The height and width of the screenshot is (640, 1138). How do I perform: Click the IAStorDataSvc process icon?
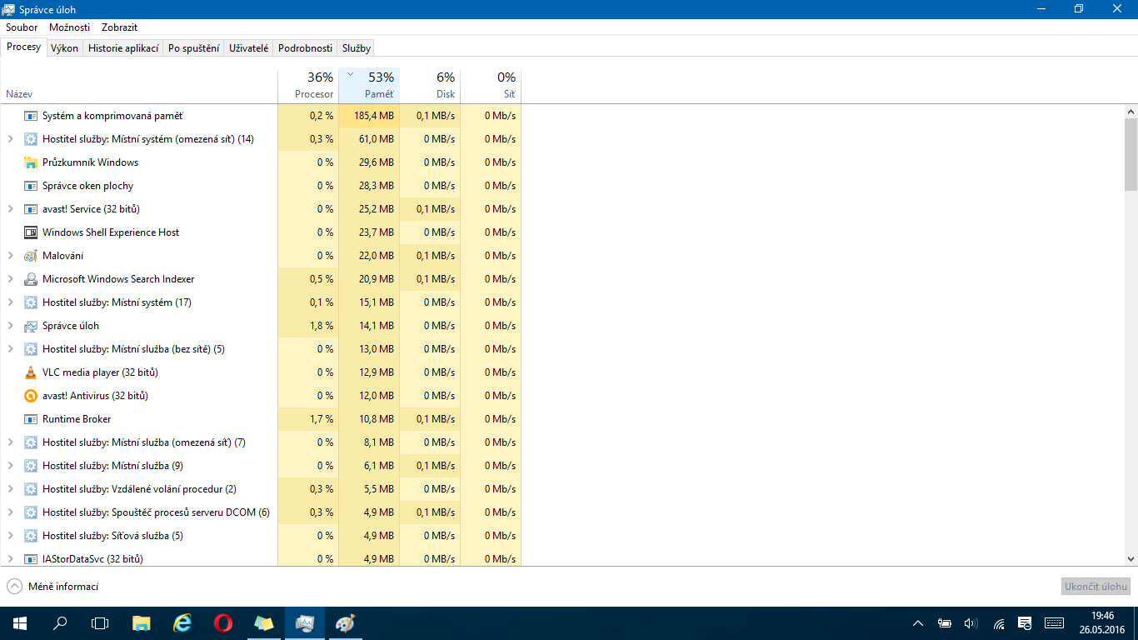[31, 559]
